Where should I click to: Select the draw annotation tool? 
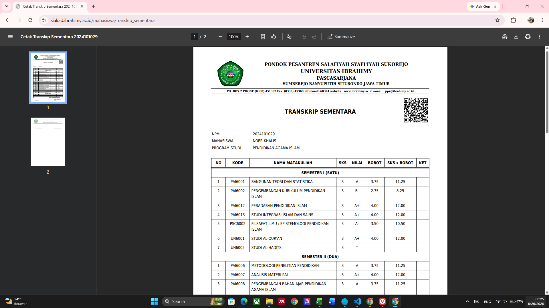(x=289, y=37)
